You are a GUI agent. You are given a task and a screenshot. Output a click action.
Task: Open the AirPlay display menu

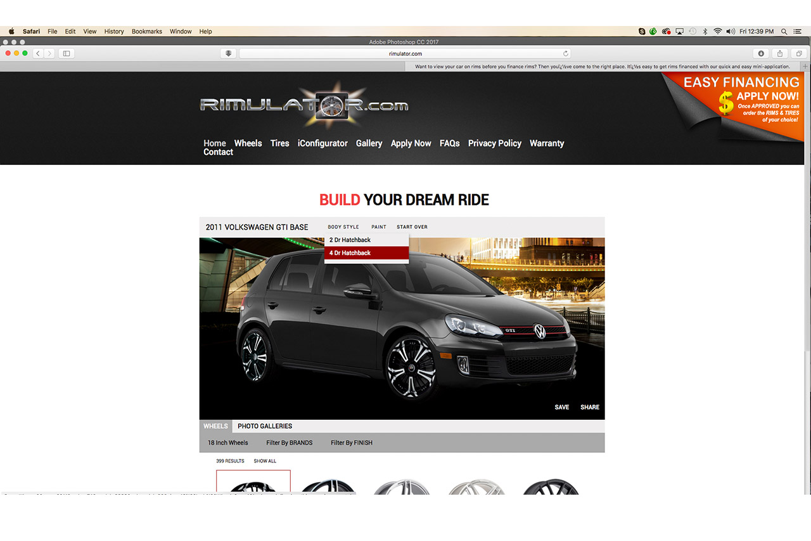tap(680, 31)
